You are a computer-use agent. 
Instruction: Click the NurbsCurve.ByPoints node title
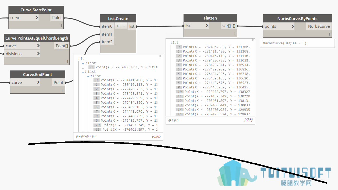[297, 18]
